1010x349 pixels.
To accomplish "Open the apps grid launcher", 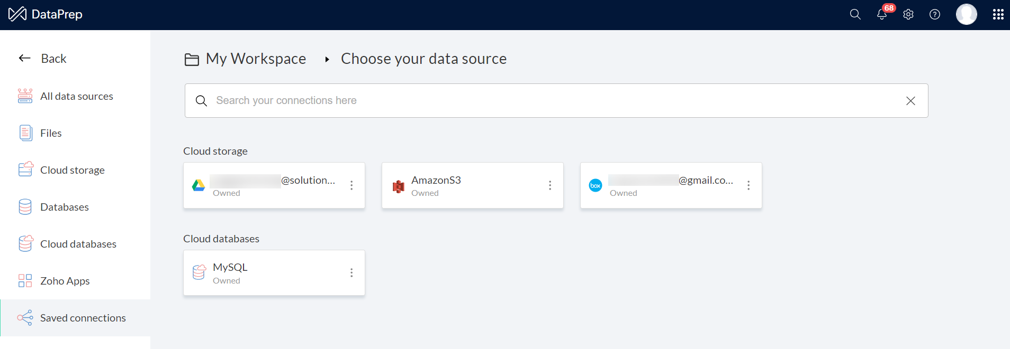I will [998, 14].
